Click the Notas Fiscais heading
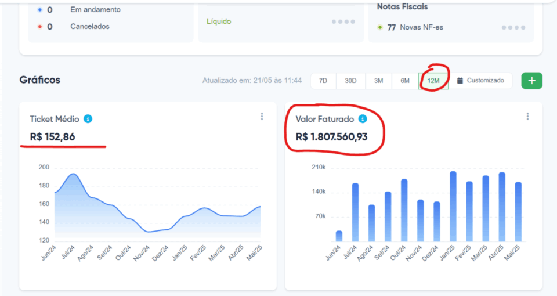 [x=402, y=6]
